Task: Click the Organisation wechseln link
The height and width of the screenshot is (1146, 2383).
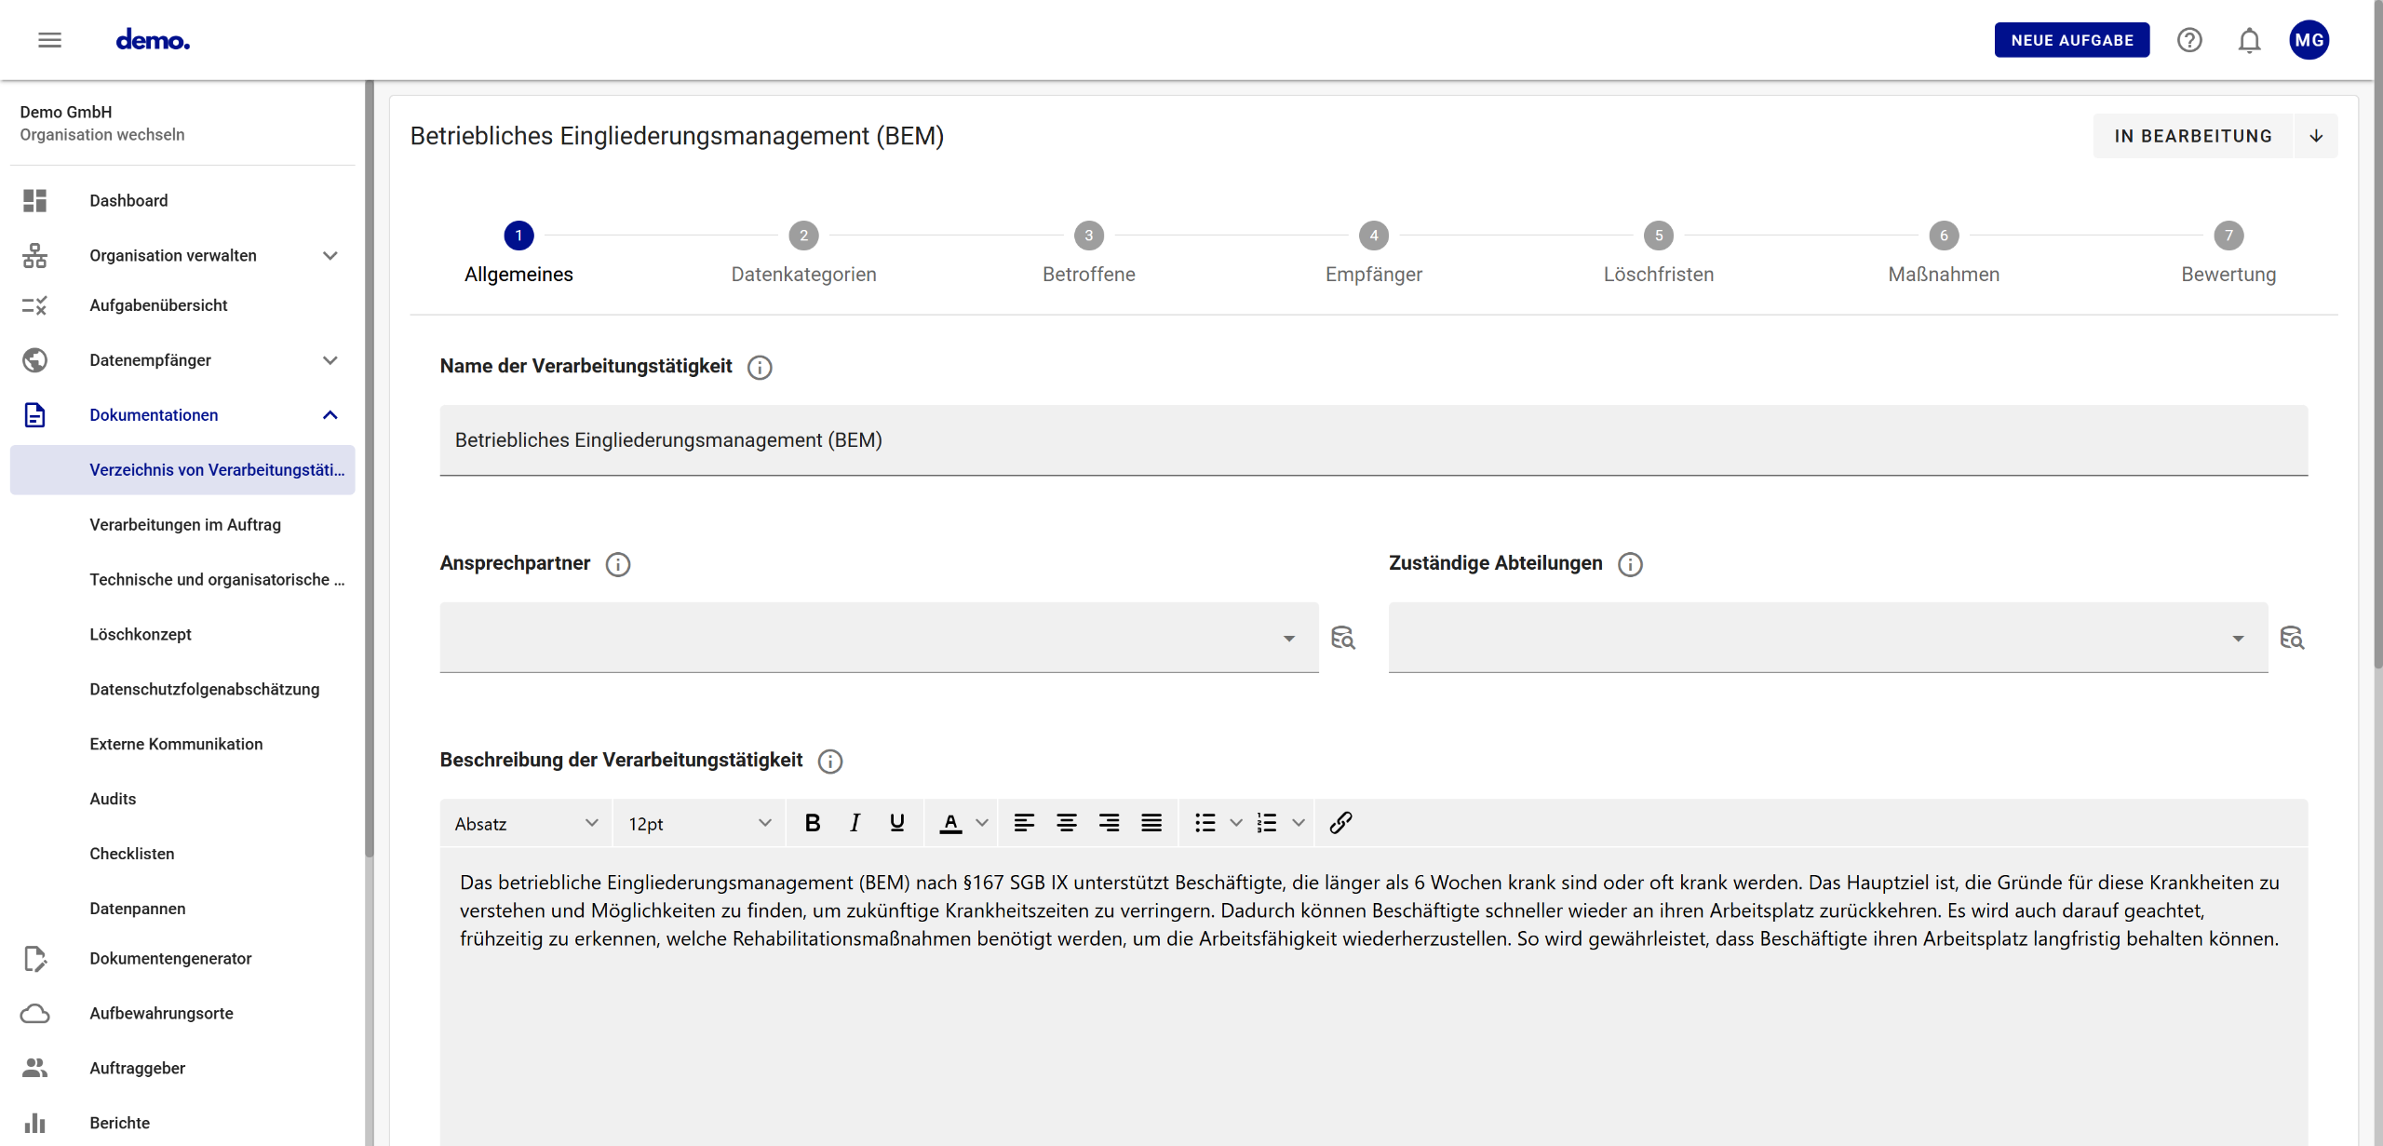Action: point(102,134)
